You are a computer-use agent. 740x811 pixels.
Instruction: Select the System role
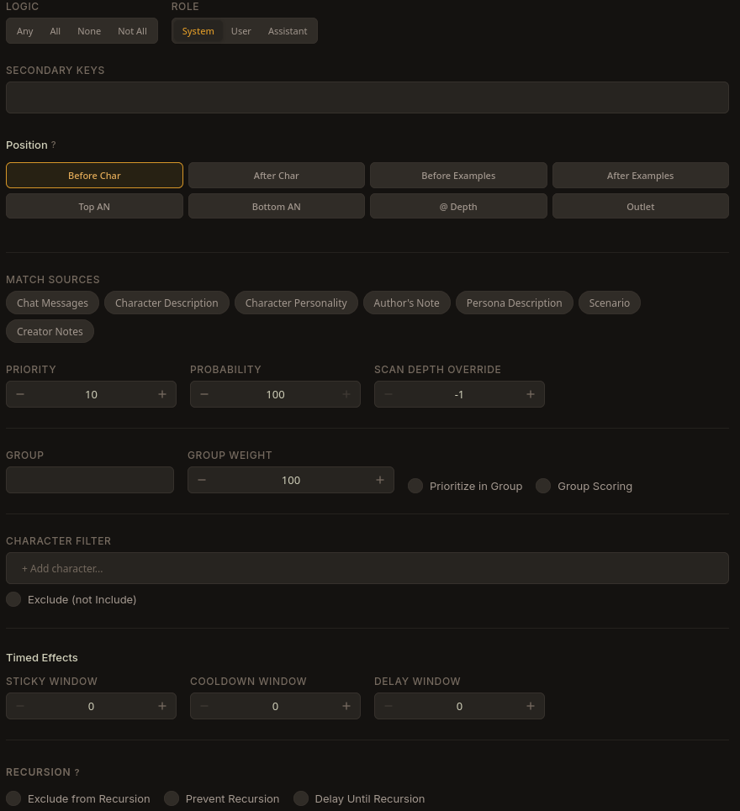[198, 31]
